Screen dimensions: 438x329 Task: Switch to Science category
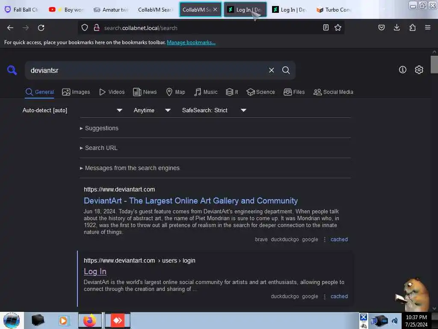pyautogui.click(x=260, y=92)
